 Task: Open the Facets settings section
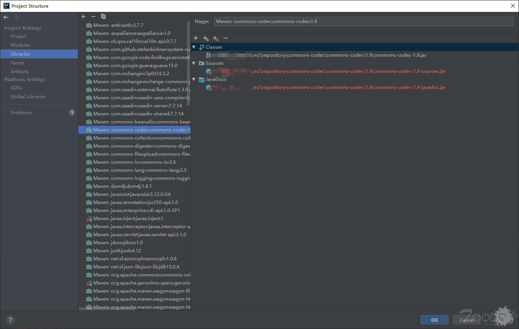(x=18, y=63)
